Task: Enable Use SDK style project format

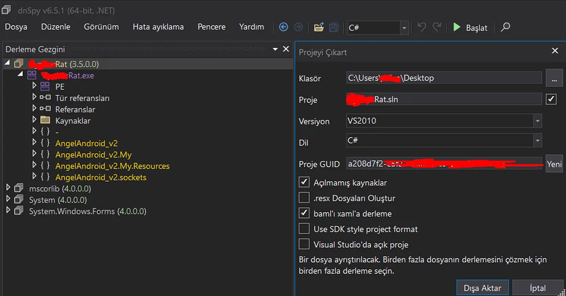Action: tap(304, 229)
